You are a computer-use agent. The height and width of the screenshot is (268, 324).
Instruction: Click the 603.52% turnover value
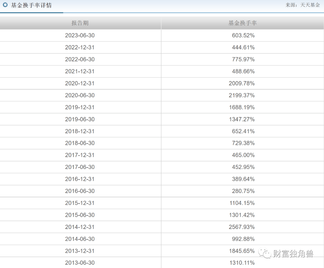point(243,35)
